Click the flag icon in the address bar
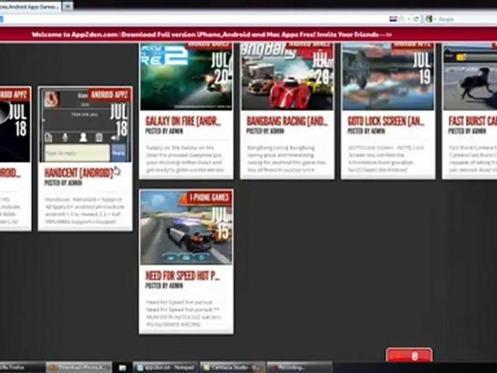 393,19
